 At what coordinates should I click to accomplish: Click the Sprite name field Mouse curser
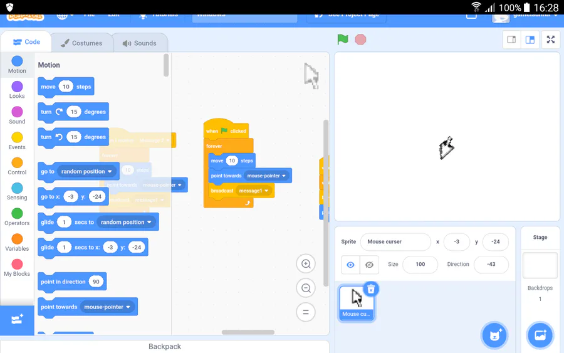(x=395, y=242)
